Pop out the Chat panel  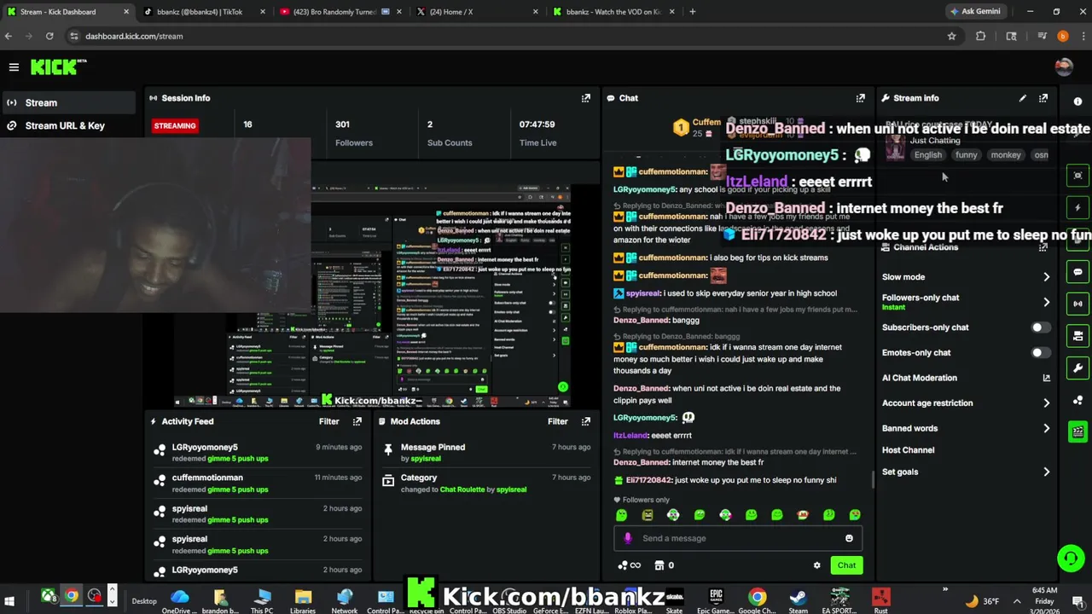pos(860,98)
